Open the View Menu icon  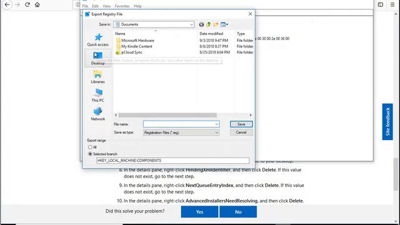pos(224,24)
